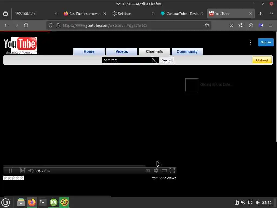Go back with the browser back arrow
Viewport: 277px width, 208px height.
pyautogui.click(x=6, y=25)
